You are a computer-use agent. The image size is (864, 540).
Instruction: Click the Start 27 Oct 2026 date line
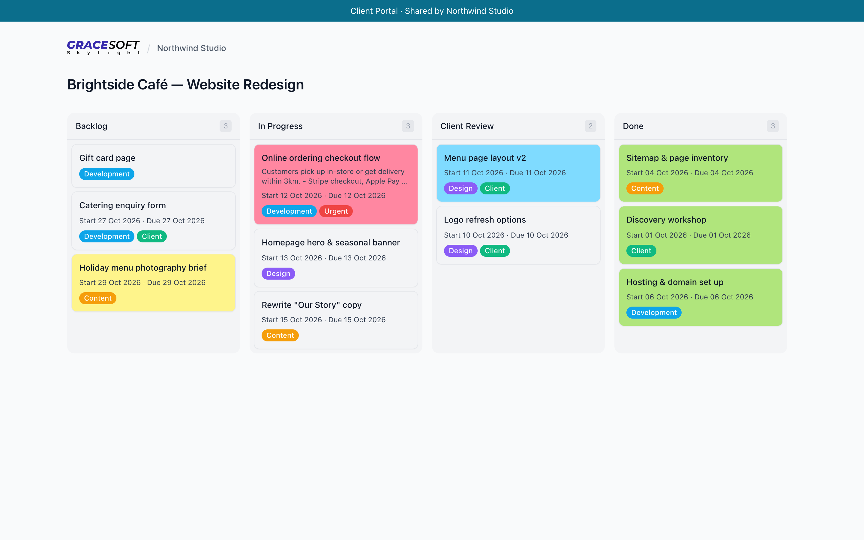pos(142,221)
